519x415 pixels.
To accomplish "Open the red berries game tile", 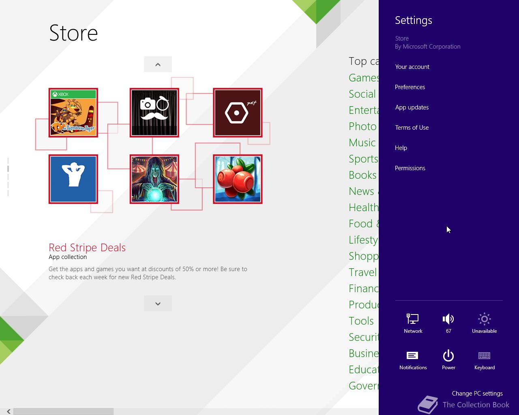I will pyautogui.click(x=238, y=179).
